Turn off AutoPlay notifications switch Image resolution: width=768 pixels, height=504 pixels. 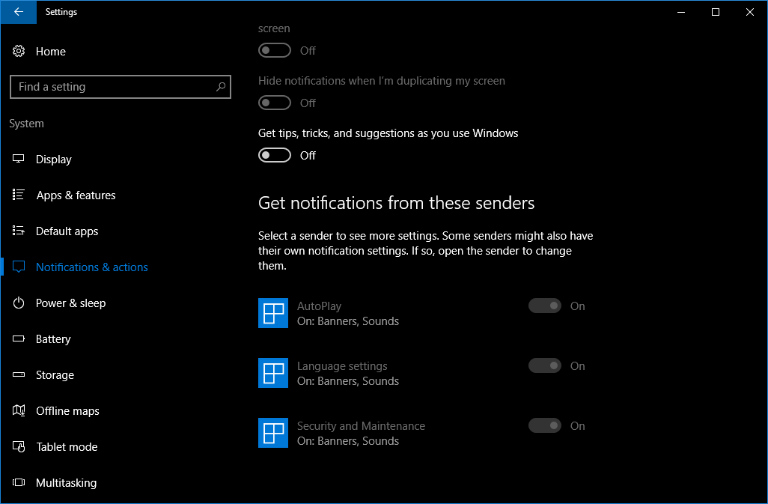click(x=545, y=306)
